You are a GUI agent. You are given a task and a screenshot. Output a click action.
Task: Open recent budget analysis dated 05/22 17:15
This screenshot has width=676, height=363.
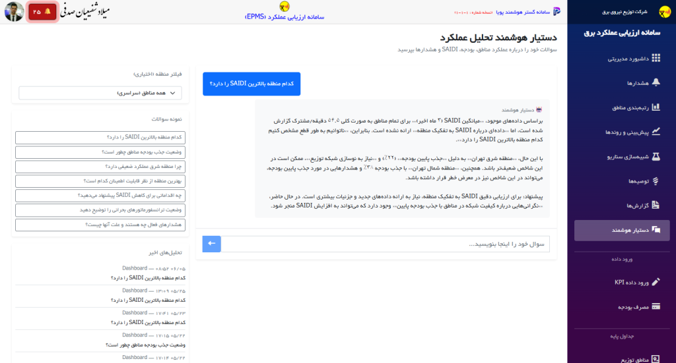coord(100,340)
